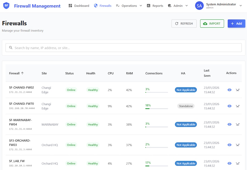This screenshot has width=247, height=170.
Task: Sort table by Firewall column arrow
Action: pyautogui.click(x=23, y=73)
